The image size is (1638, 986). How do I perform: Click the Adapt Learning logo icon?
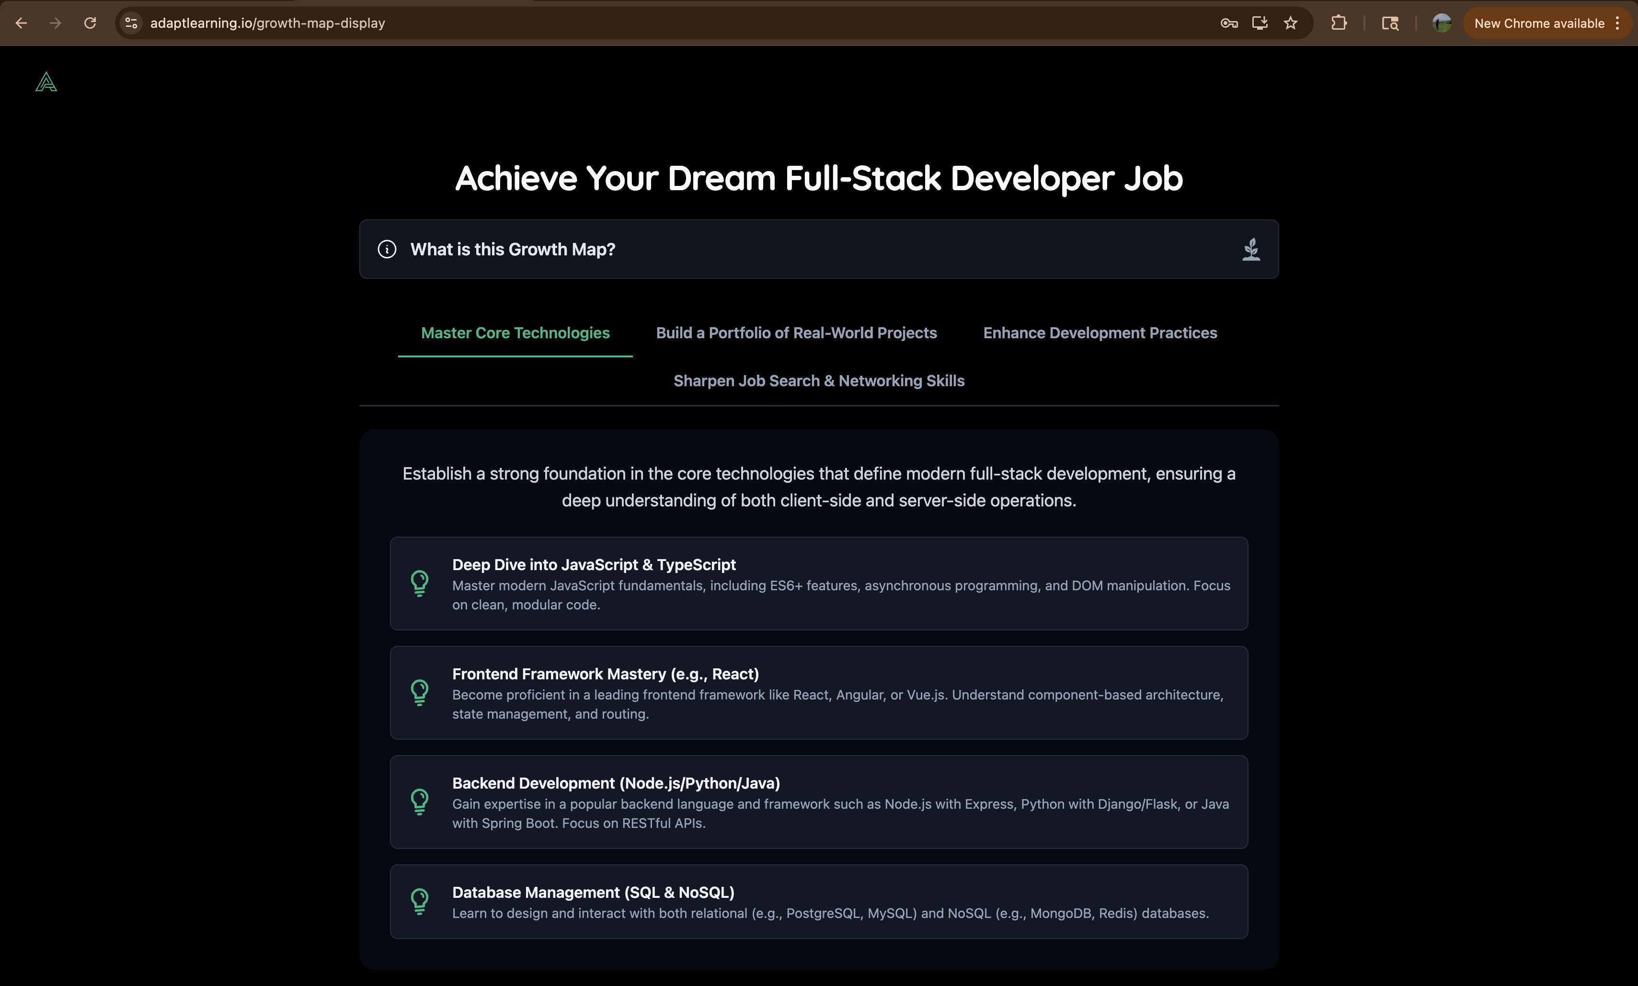pyautogui.click(x=46, y=82)
